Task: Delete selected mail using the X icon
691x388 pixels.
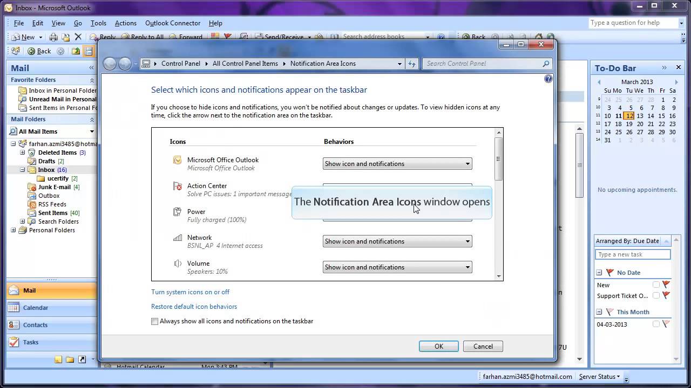Action: (x=78, y=37)
